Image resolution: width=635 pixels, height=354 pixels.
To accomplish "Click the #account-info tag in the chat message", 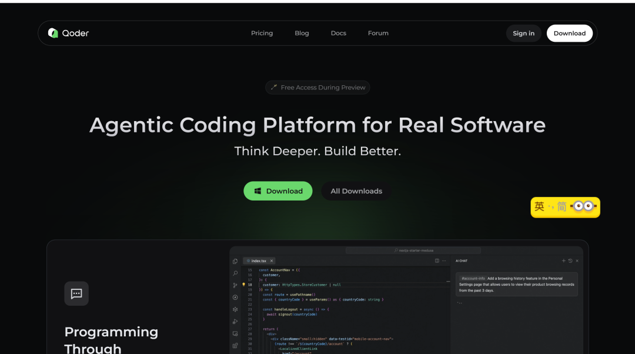I will tap(473, 278).
